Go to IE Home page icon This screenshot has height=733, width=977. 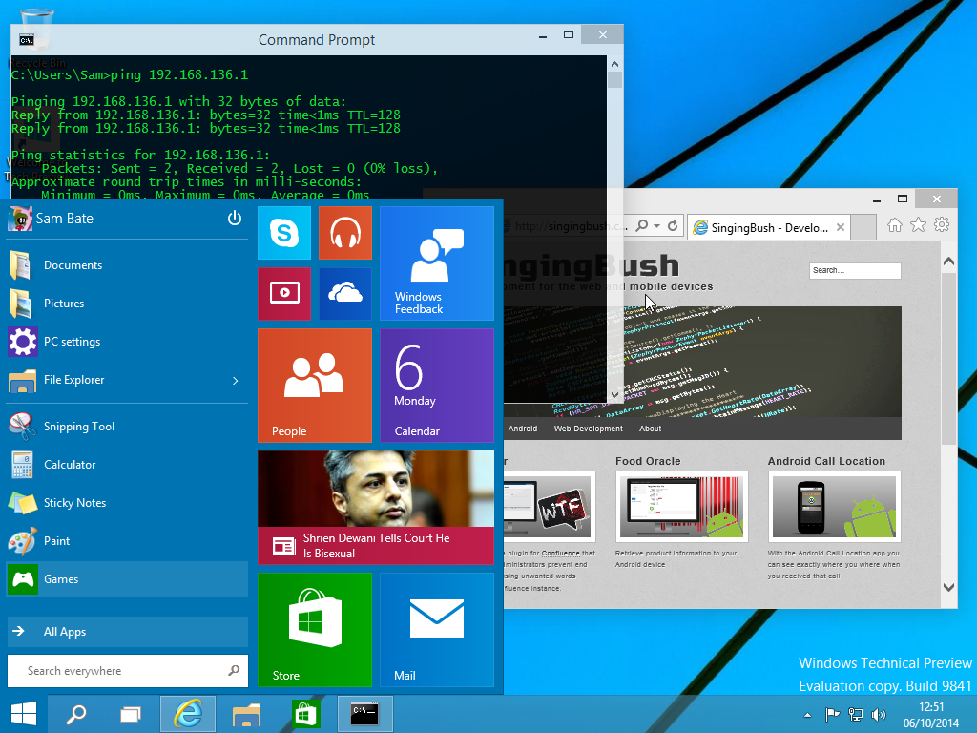(x=895, y=225)
